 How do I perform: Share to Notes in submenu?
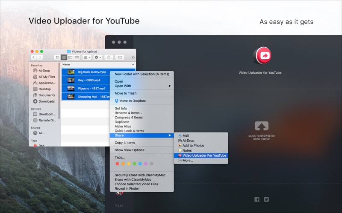201,150
